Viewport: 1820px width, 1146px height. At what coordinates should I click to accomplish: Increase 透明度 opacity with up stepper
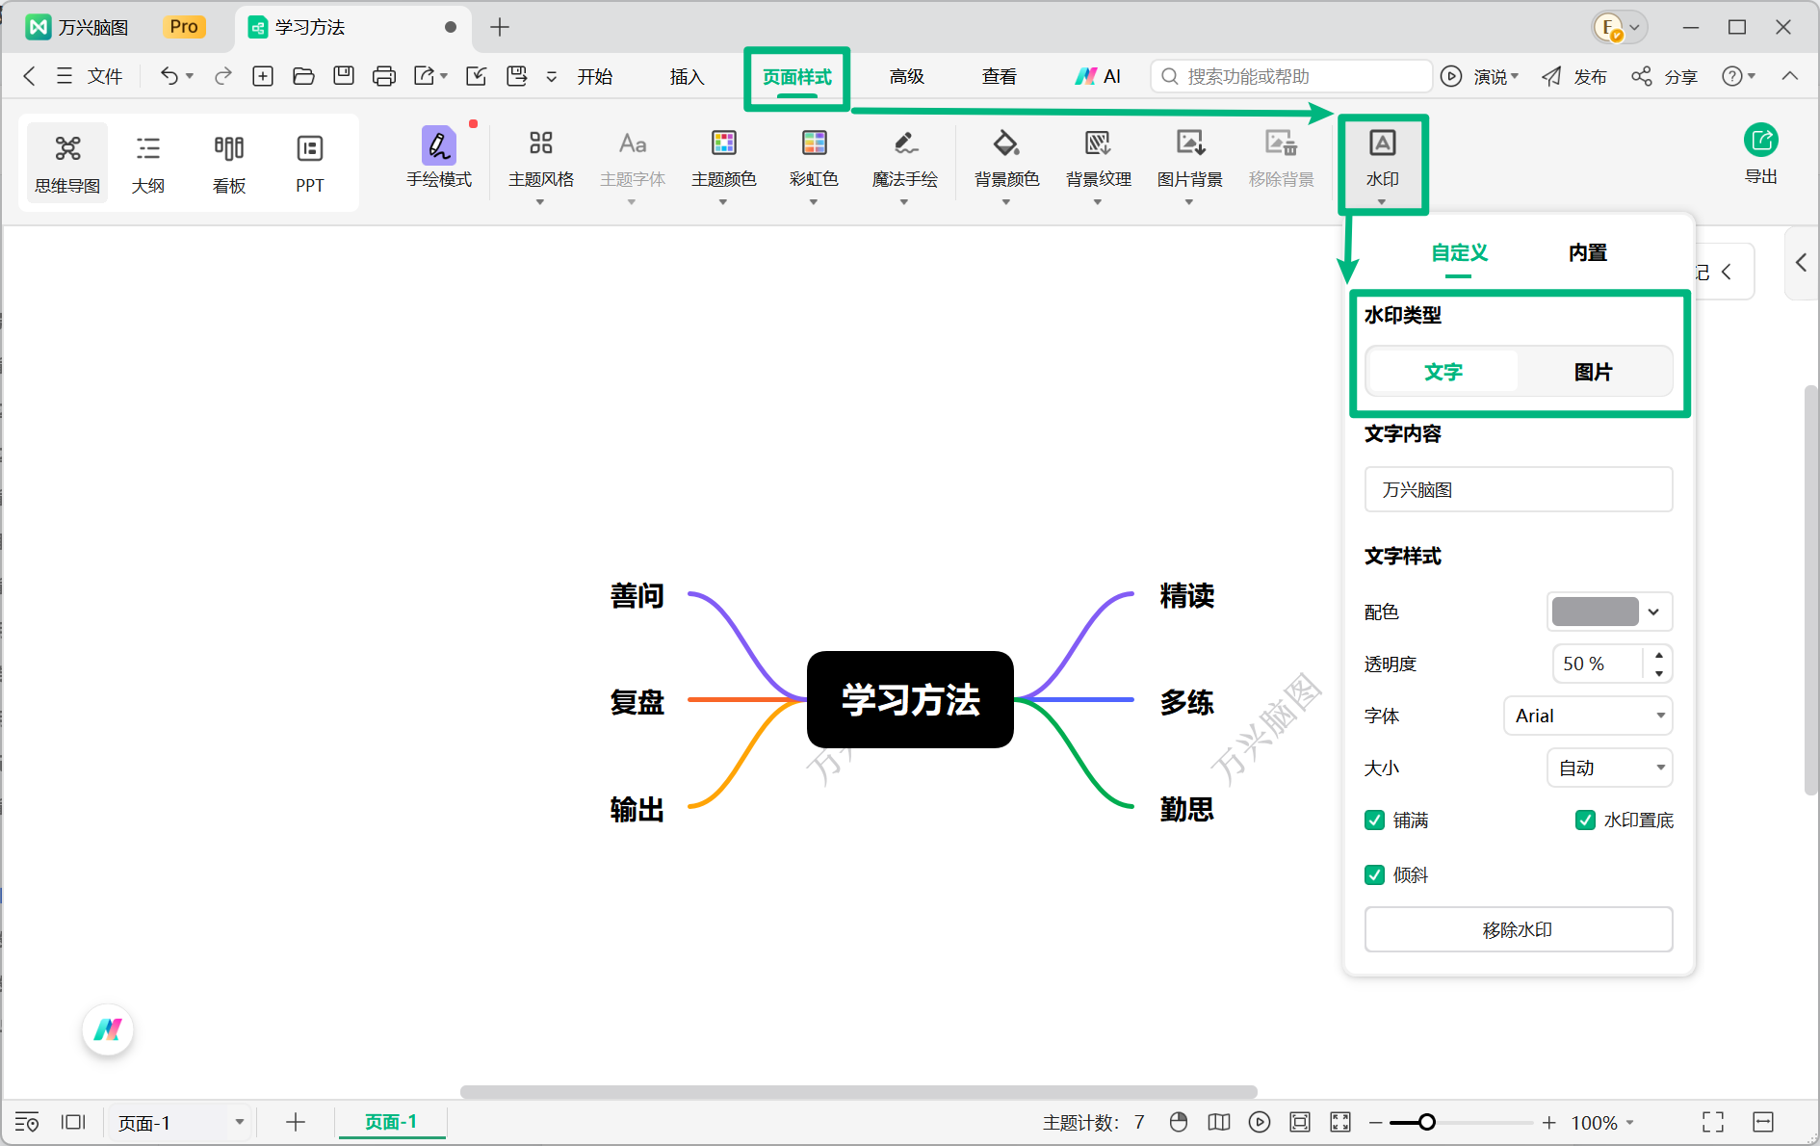(x=1658, y=655)
